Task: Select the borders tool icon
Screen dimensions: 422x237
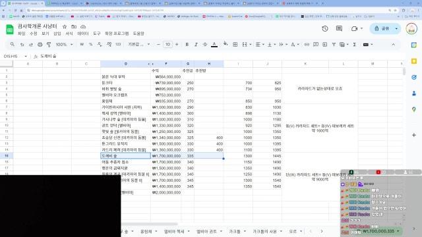Action: pyautogui.click(x=235, y=45)
